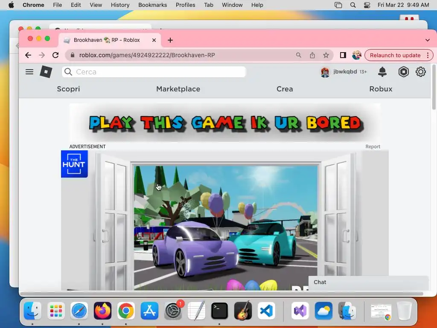Select the Brookhaven RP - Roblox tab
The image size is (437, 328).
pyautogui.click(x=110, y=40)
